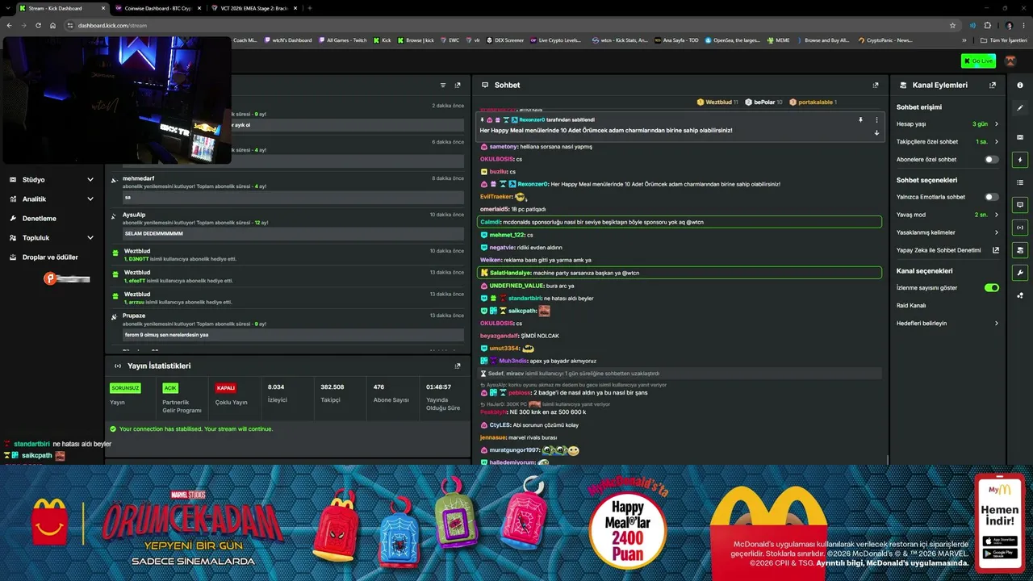The width and height of the screenshot is (1033, 581).
Task: Click the green Go Live button
Action: click(978, 61)
